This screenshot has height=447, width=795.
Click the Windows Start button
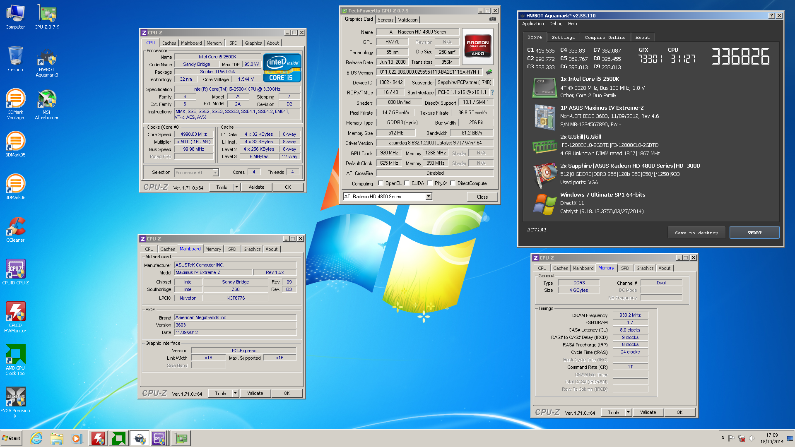pos(12,438)
